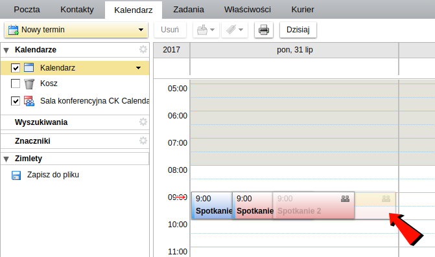Switch to the Poczta tab

click(27, 10)
